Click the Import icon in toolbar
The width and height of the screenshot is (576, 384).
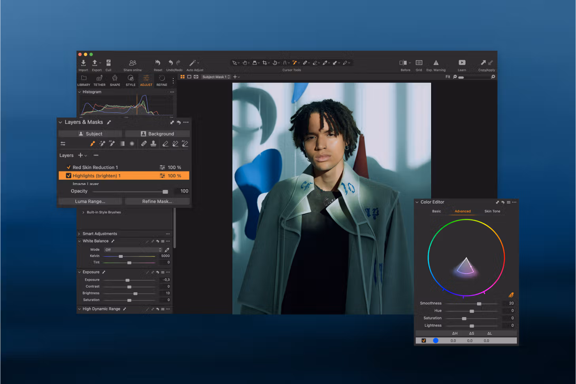83,63
